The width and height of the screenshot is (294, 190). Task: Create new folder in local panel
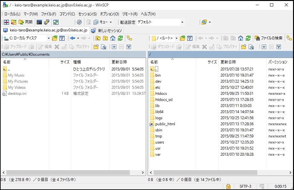coord(96,47)
